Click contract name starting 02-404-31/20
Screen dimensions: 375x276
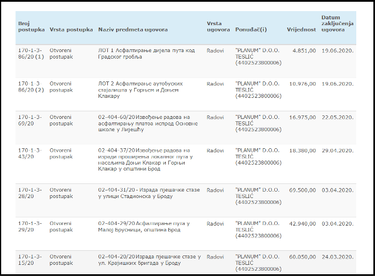click(x=149, y=193)
